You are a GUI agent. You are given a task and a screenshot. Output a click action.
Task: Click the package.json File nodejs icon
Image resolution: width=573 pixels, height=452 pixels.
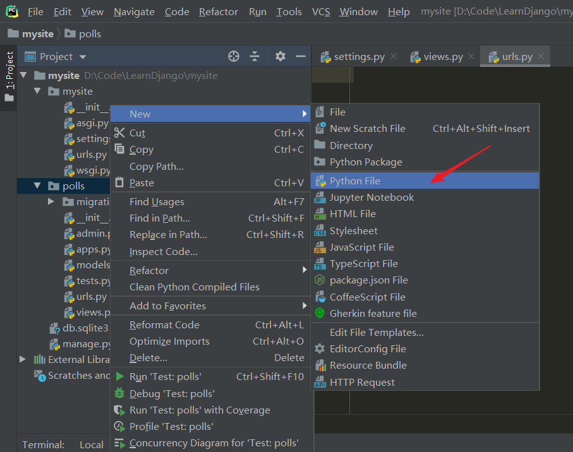(320, 280)
